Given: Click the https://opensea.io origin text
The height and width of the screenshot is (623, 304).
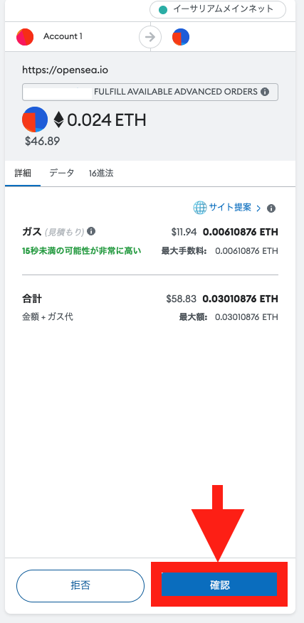Looking at the screenshot, I should coord(65,70).
